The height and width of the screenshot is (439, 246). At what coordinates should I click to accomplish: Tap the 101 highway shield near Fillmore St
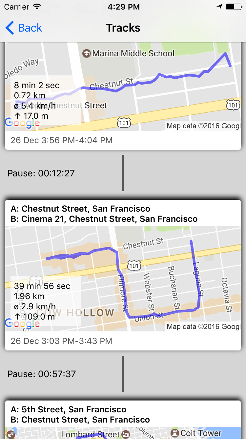(134, 265)
